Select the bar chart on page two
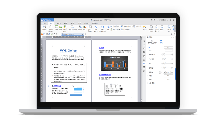The width and height of the screenshot is (216, 129). pyautogui.click(x=115, y=63)
